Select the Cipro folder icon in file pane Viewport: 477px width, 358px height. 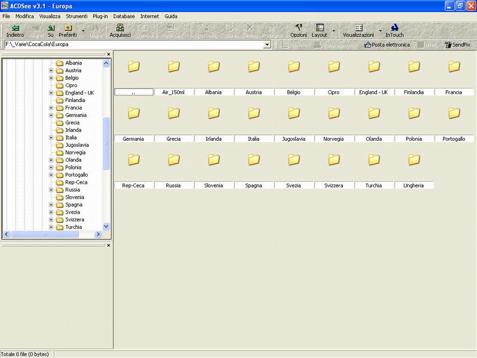click(334, 66)
